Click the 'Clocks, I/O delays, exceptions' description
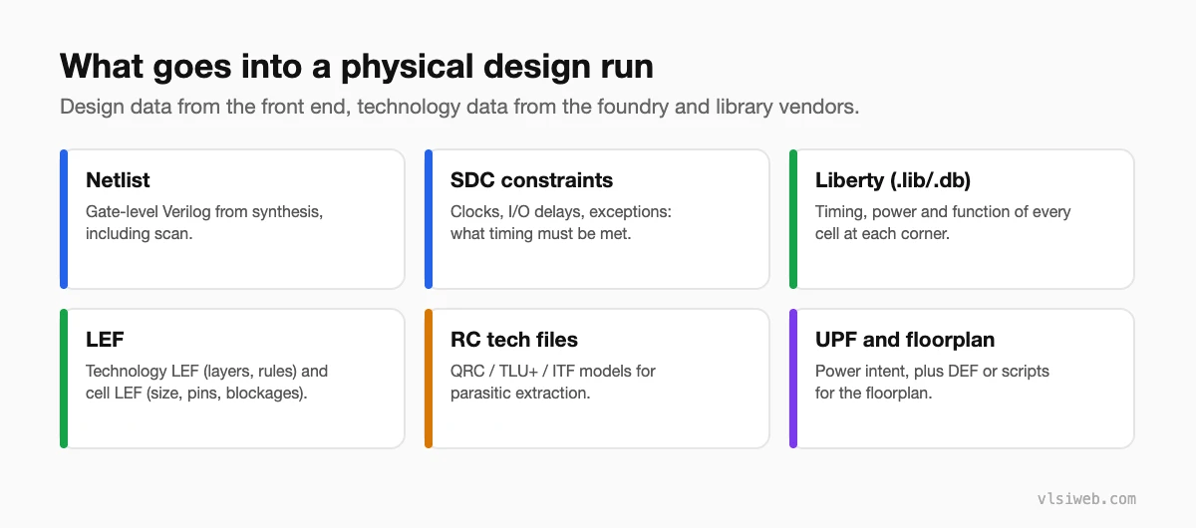Image resolution: width=1196 pixels, height=528 pixels. pyautogui.click(x=561, y=222)
